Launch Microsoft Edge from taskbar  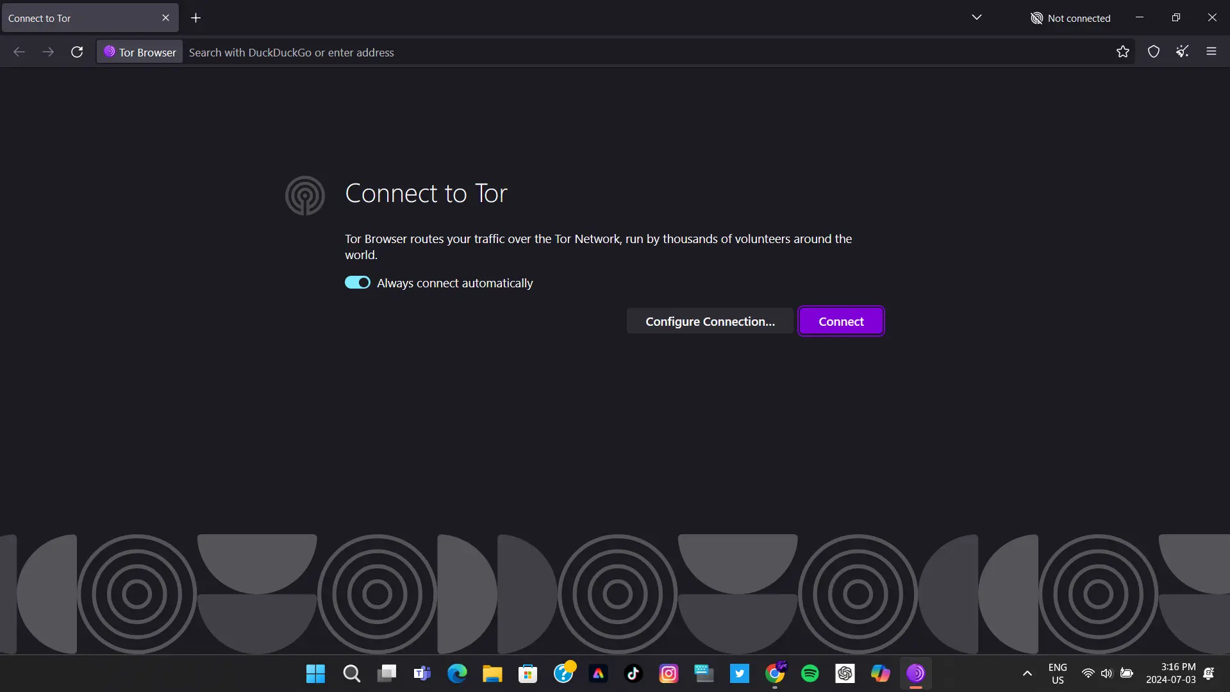[x=457, y=673]
